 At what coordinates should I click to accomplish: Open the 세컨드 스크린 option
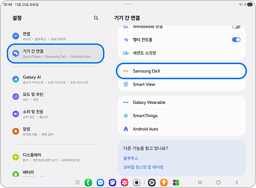[x=181, y=53]
